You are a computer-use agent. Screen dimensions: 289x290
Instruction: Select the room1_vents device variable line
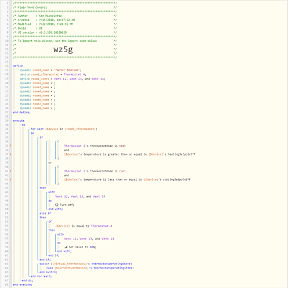click(x=63, y=79)
